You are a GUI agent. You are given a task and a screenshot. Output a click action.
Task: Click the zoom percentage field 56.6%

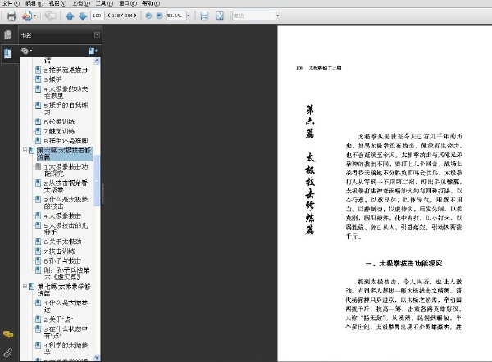click(176, 16)
